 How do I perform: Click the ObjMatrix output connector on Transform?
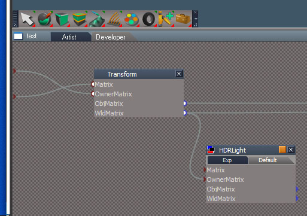185,104
